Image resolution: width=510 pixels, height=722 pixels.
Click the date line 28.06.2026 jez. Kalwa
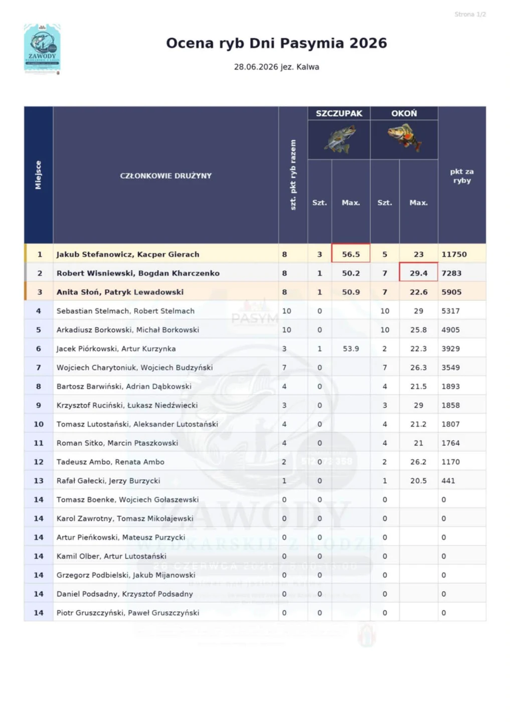(276, 67)
